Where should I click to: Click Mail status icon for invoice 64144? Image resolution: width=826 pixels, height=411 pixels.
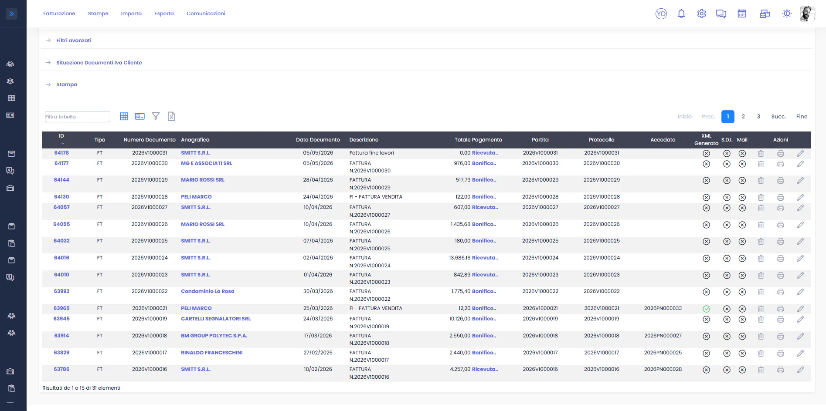tap(742, 180)
